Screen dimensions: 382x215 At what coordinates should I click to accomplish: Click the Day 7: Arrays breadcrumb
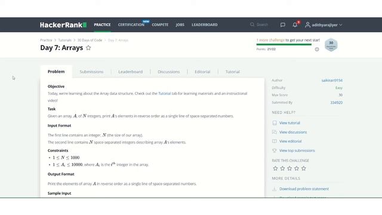click(x=118, y=40)
